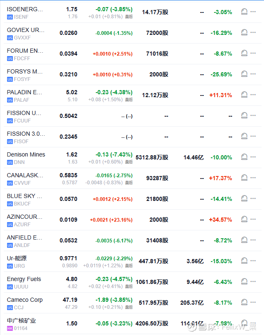Select year change -25.69%
Screen dimensions: 264x335
point(221,74)
